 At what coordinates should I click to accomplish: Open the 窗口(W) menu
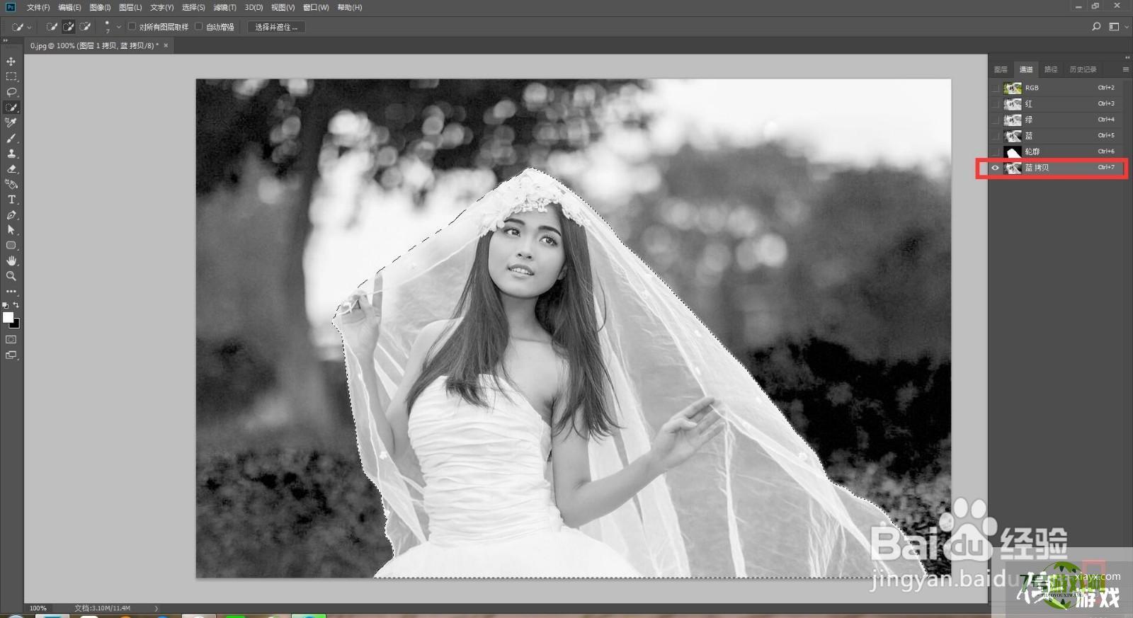316,7
